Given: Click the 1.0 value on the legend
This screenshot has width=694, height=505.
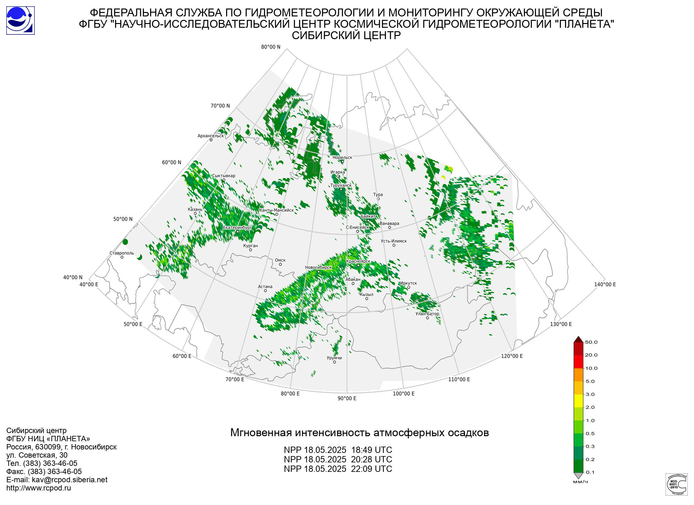Looking at the screenshot, I should click(x=590, y=420).
